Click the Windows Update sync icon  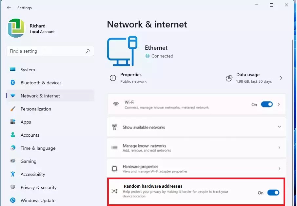pyautogui.click(x=13, y=200)
